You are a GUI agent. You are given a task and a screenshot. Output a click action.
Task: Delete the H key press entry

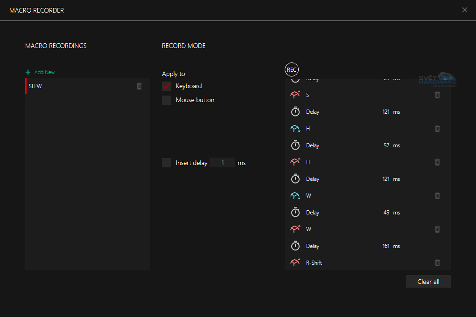(437, 129)
